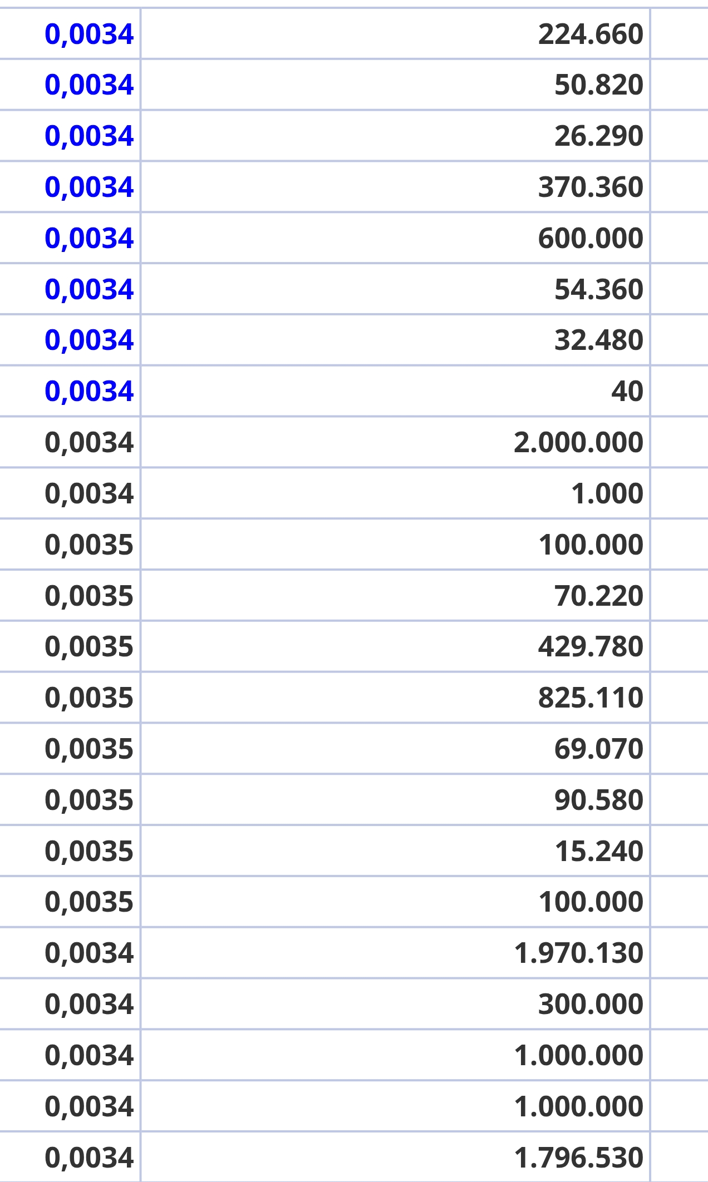708x1182 pixels.
Task: Click the 600.000 volume cell
Action: 395,238
